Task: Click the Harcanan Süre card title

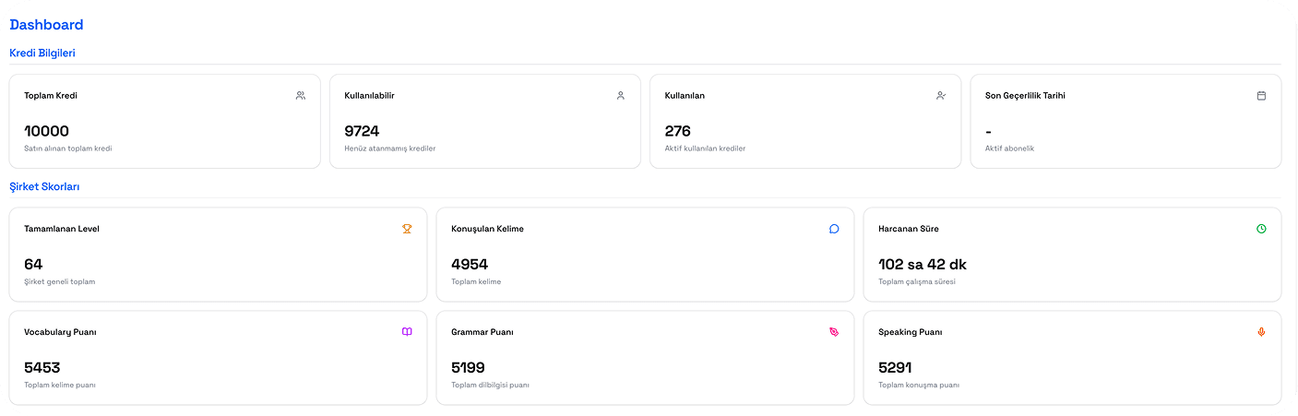Action: [909, 229]
